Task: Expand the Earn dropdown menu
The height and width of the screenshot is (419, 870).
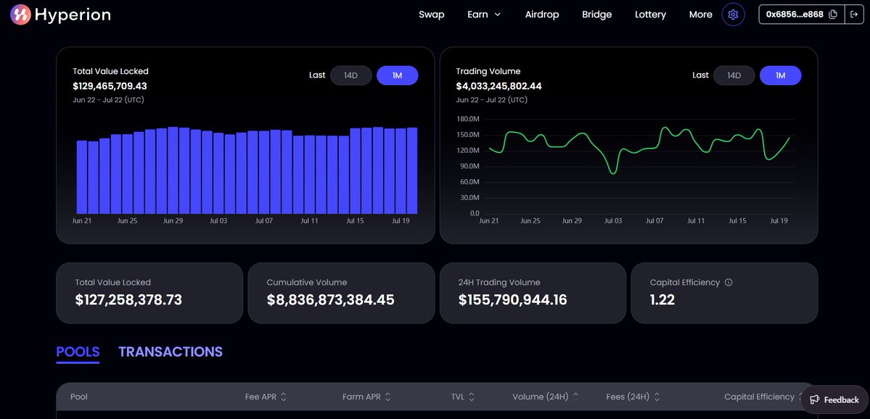Action: click(484, 14)
